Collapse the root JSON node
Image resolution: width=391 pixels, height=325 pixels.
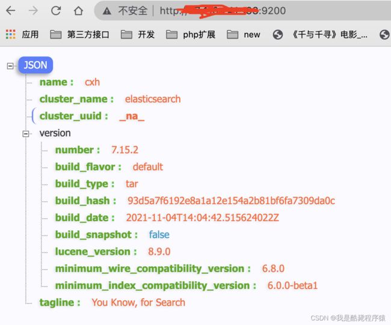click(10, 66)
